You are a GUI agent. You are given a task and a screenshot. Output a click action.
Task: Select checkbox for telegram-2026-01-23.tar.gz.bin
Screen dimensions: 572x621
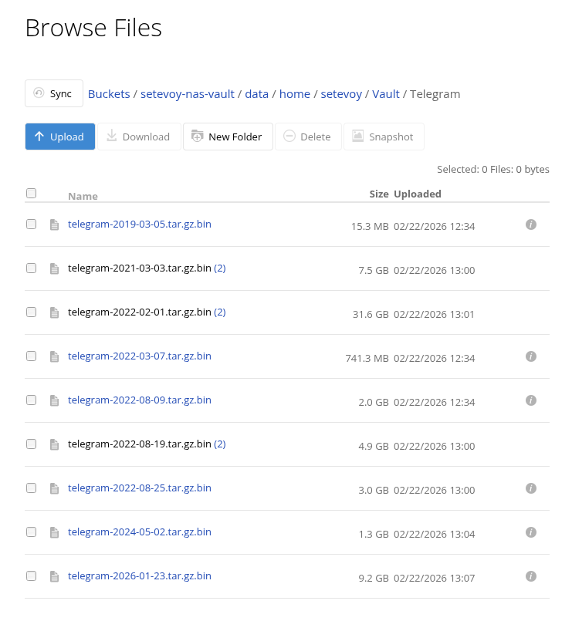(32, 576)
